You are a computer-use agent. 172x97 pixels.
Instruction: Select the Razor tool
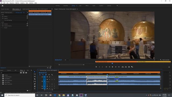35,79
